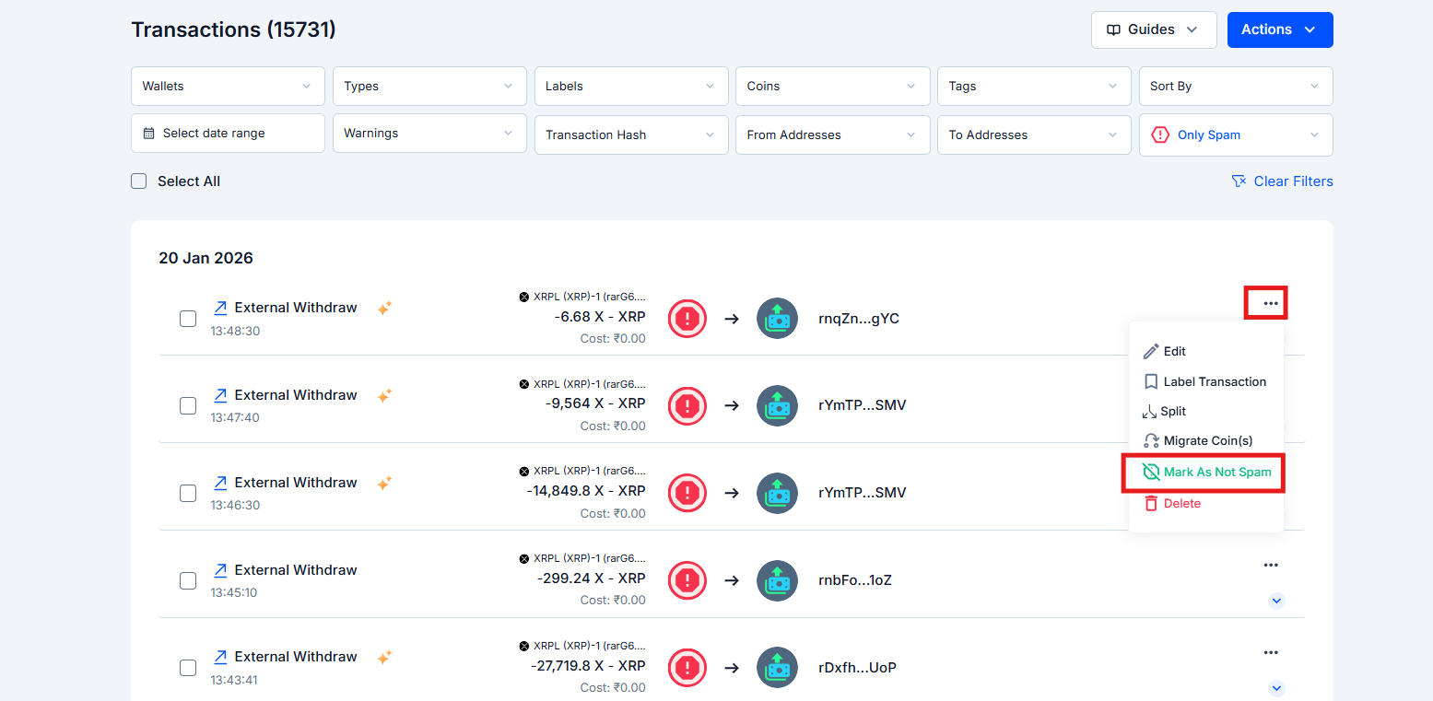The image size is (1433, 701).
Task: Check the 13:45:10 transaction checkbox
Action: (188, 580)
